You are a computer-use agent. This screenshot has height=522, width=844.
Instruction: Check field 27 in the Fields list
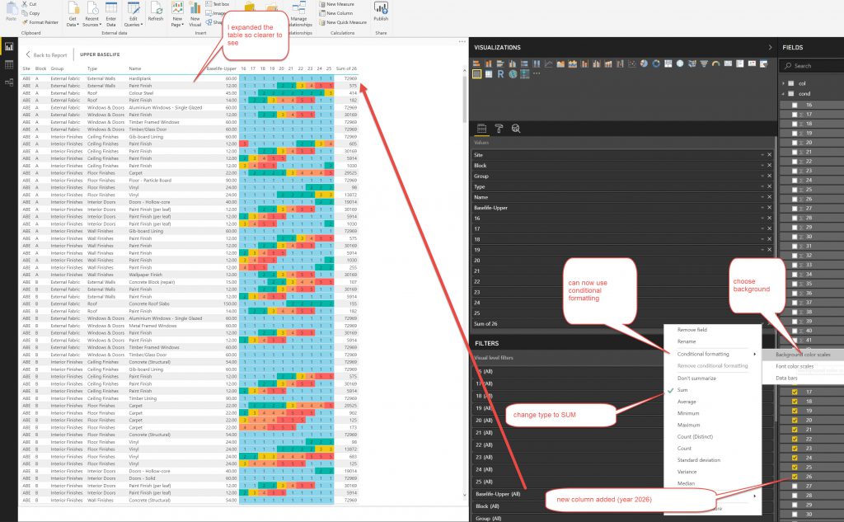point(795,486)
